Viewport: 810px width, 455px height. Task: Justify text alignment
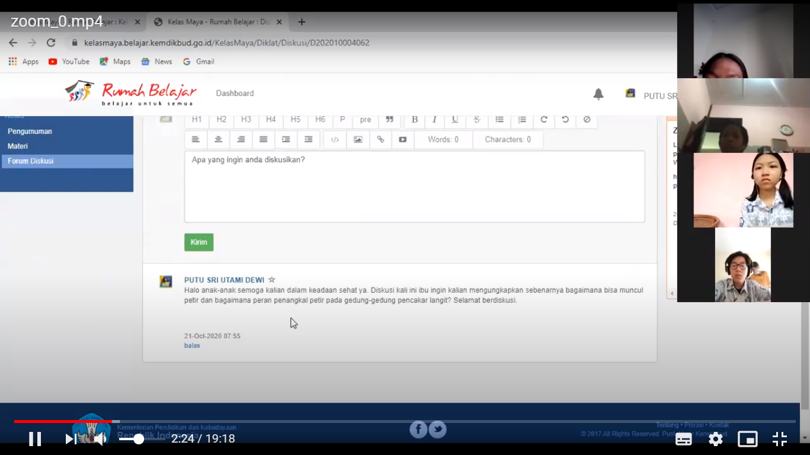click(263, 140)
